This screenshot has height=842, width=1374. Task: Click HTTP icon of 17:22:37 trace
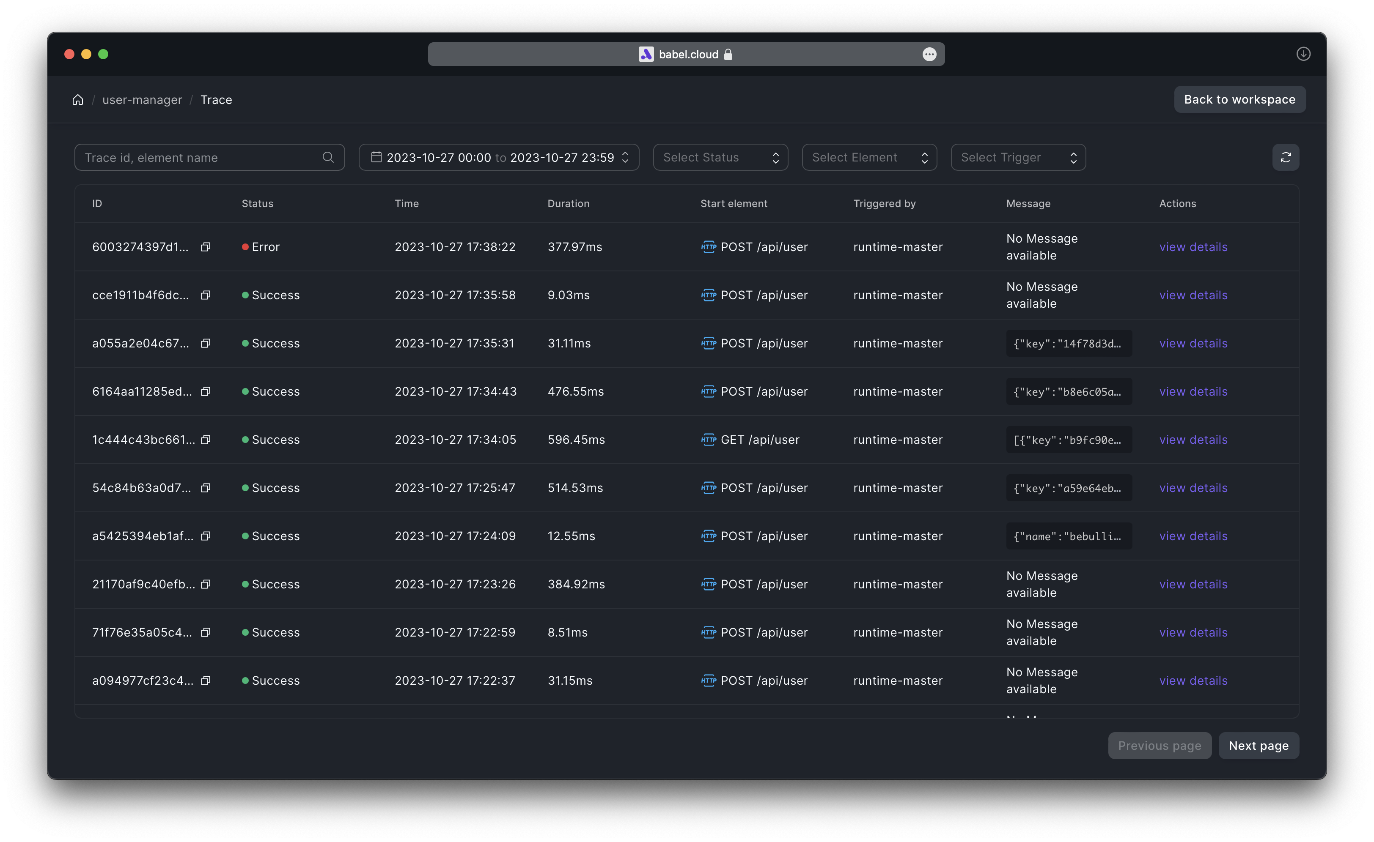(x=708, y=681)
